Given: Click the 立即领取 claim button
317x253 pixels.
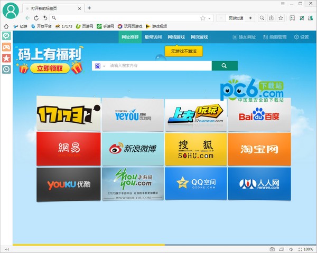Looking at the screenshot, I should [50, 69].
